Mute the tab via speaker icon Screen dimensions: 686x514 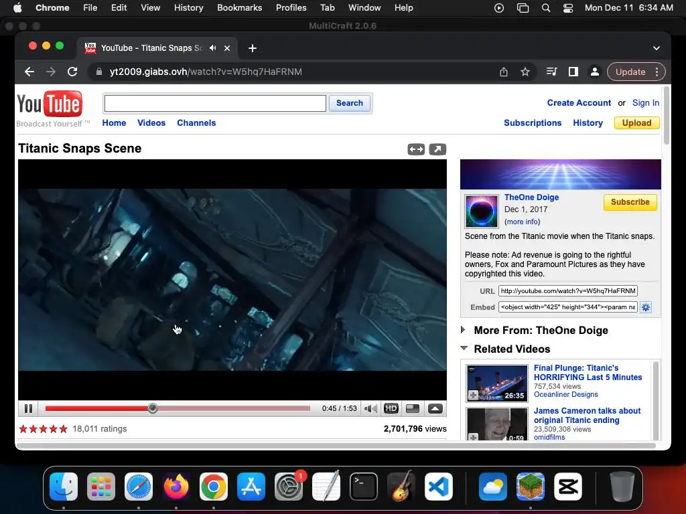coord(213,48)
